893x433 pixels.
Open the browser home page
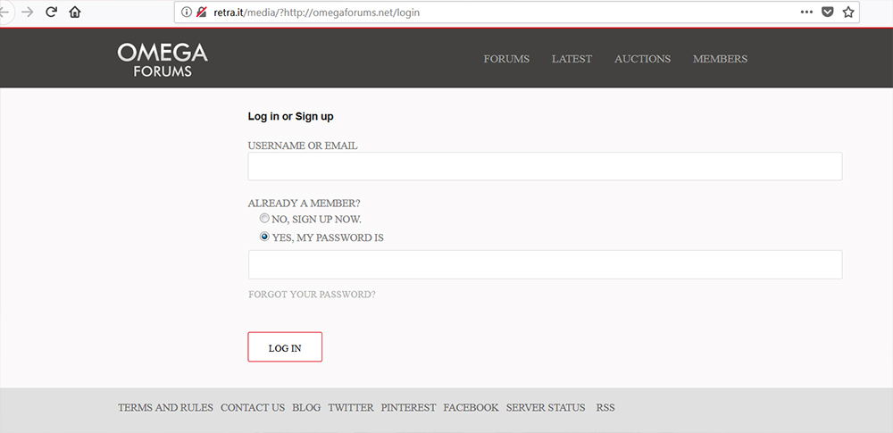(75, 12)
